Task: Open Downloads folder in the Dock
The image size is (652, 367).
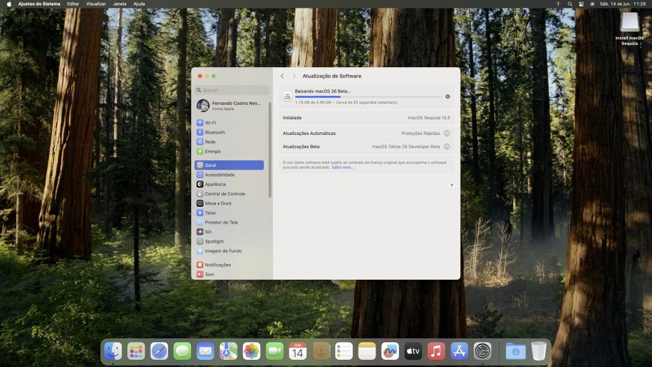Action: click(516, 351)
